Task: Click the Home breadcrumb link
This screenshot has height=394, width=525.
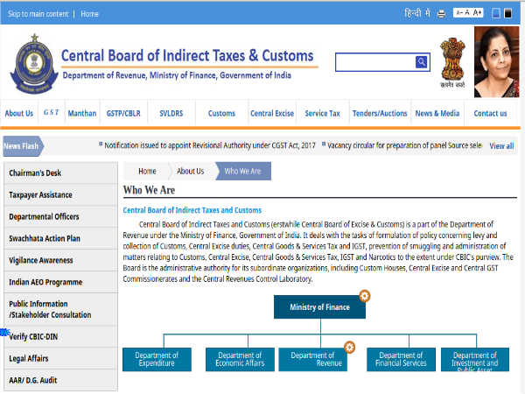Action: click(x=147, y=171)
